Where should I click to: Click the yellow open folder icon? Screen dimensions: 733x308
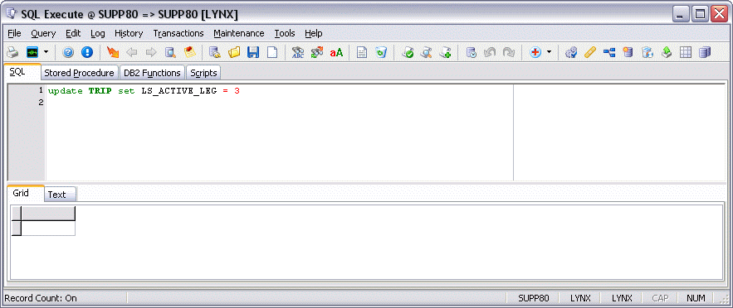click(x=234, y=53)
